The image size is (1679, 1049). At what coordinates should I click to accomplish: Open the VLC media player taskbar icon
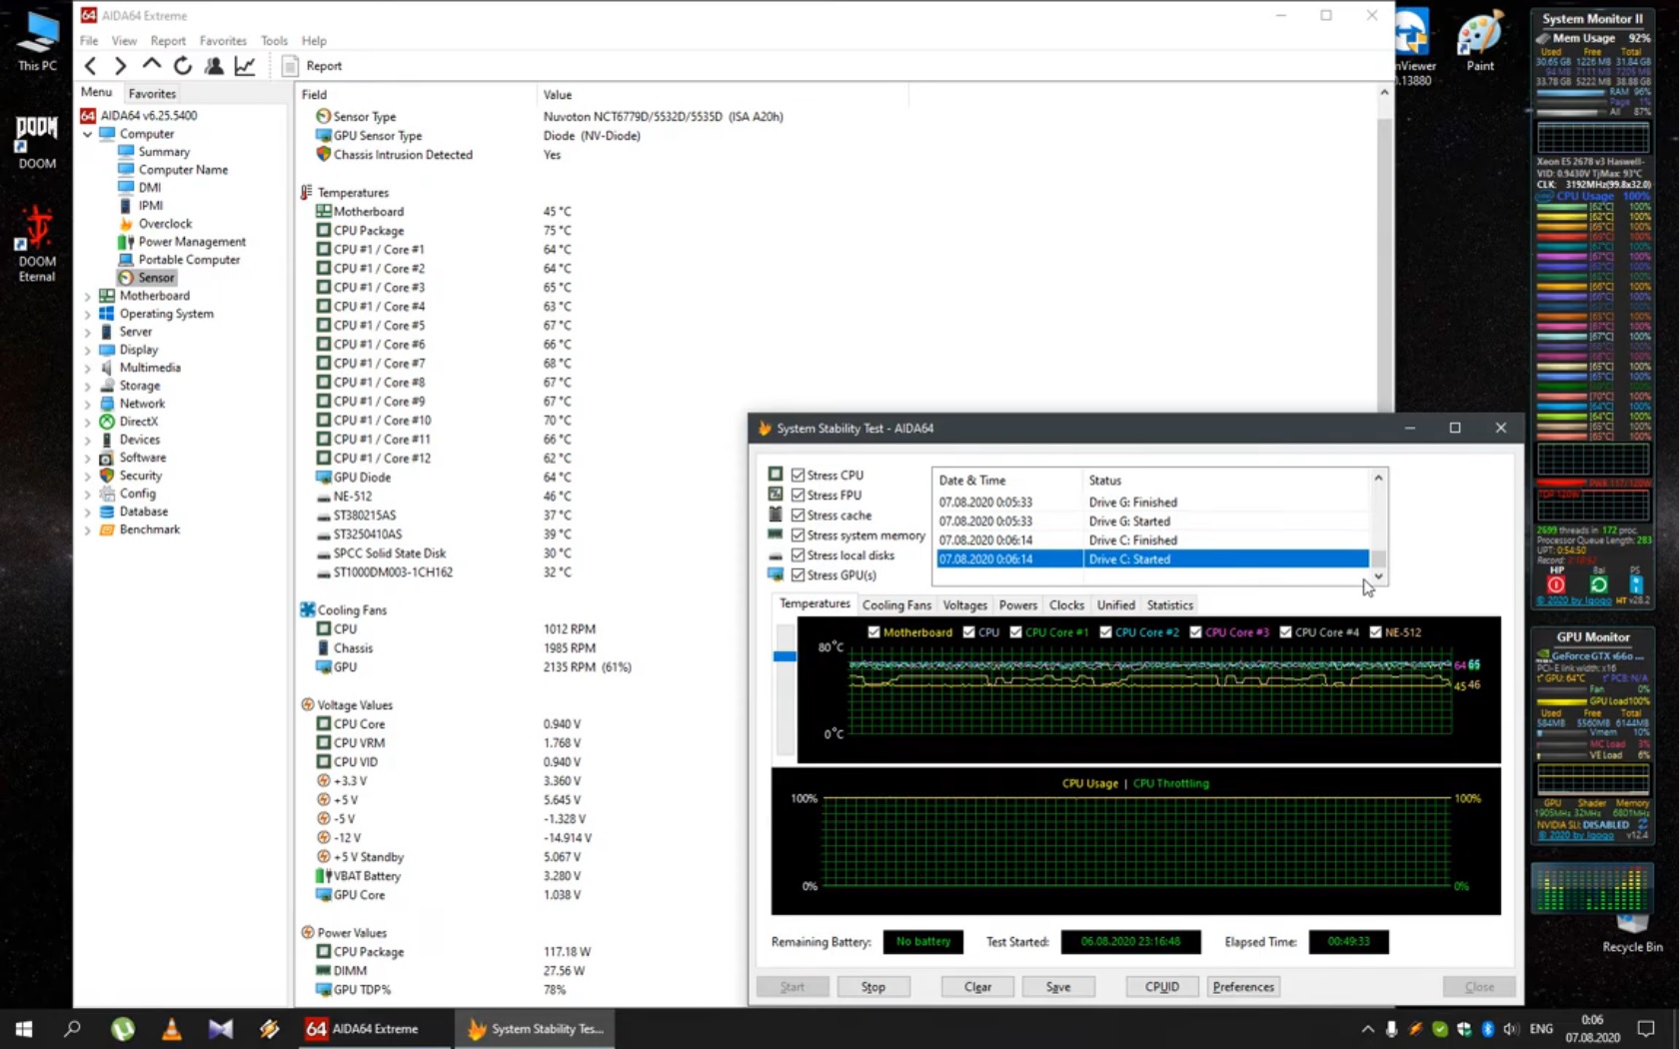coord(172,1029)
